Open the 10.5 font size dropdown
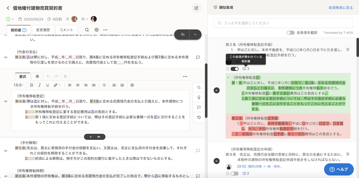The image size is (359, 178). 19,85
